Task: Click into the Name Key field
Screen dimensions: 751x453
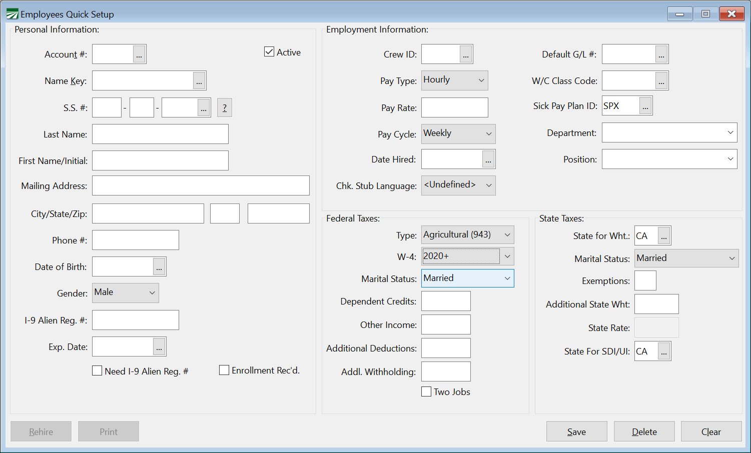Action: [143, 80]
